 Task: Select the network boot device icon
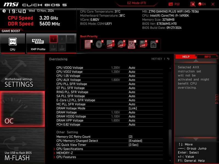(154, 44)
